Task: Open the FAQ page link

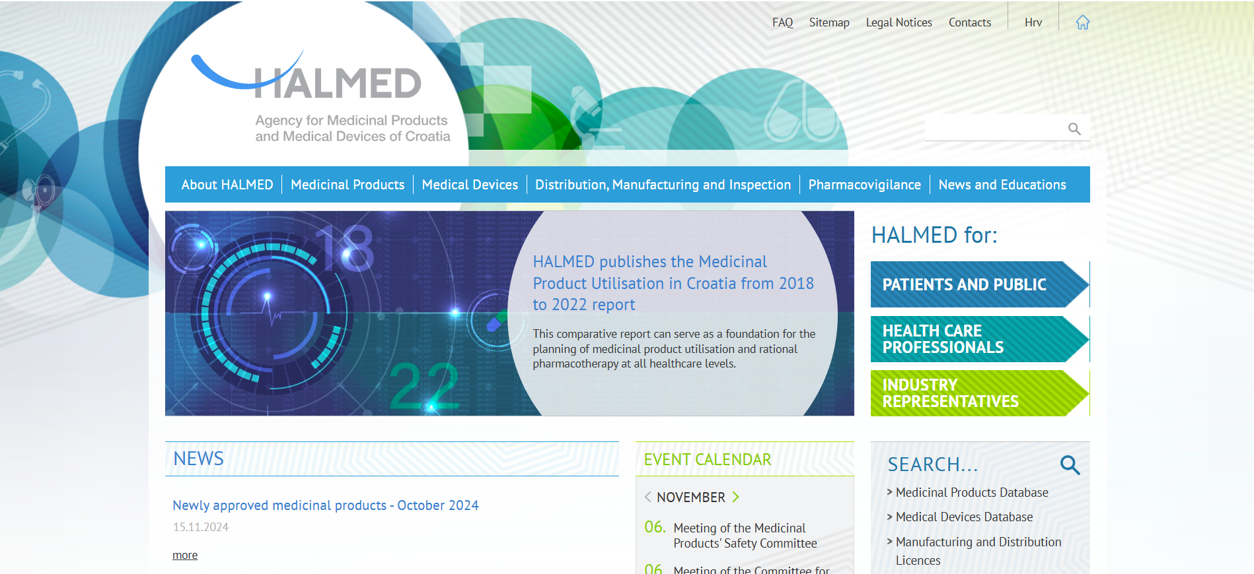Action: click(782, 22)
